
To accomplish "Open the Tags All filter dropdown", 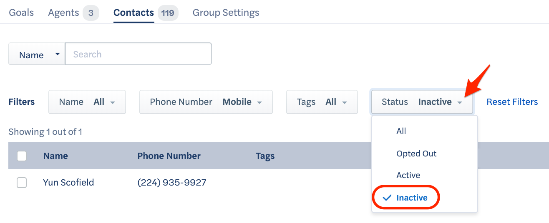I will (x=322, y=102).
